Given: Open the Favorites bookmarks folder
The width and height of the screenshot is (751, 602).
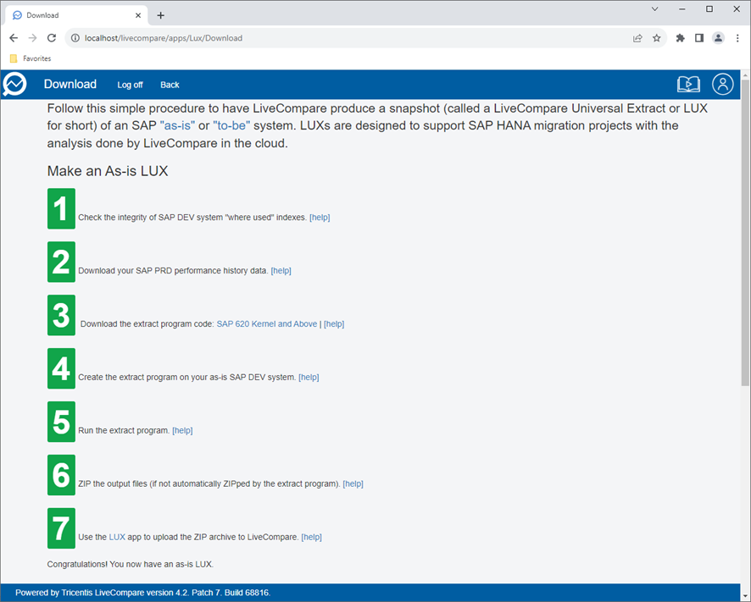Looking at the screenshot, I should (x=31, y=58).
